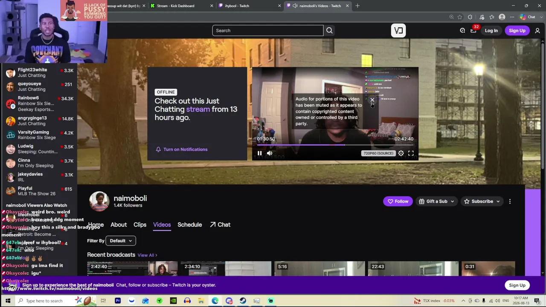Open video player settings gear

401,153
